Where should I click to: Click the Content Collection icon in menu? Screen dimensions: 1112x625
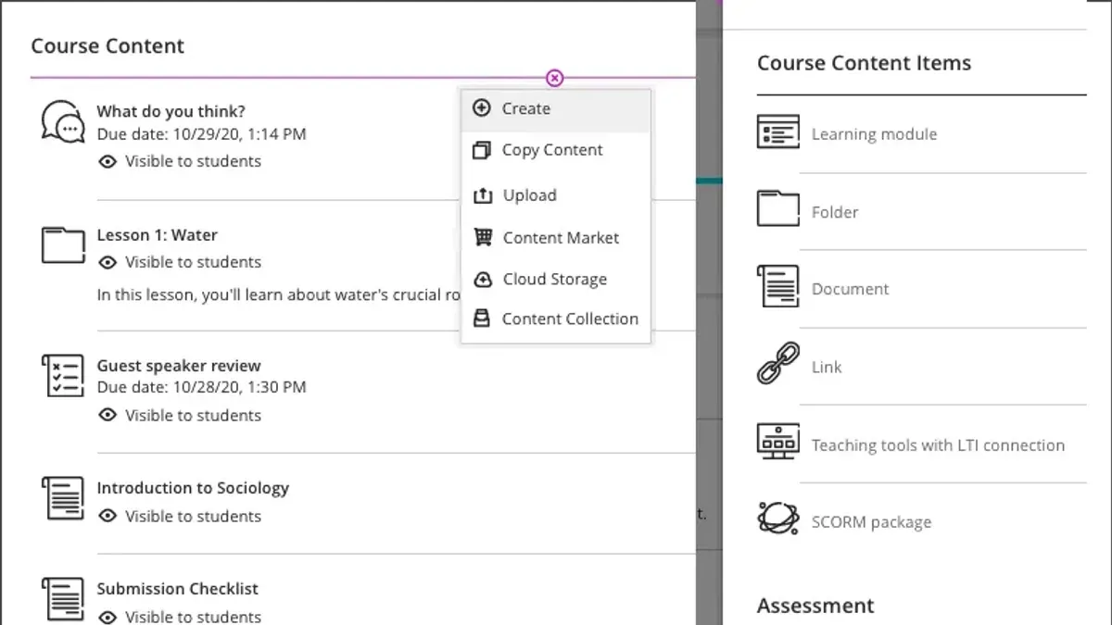point(482,319)
